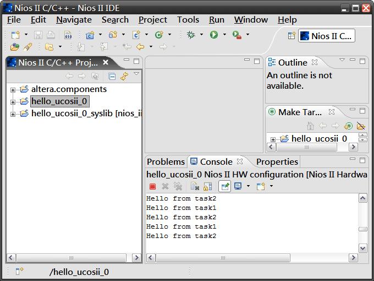Click the projects tree horizontal scrollbar thumb
Image resolution: width=374 pixels, height=281 pixels.
click(71, 258)
